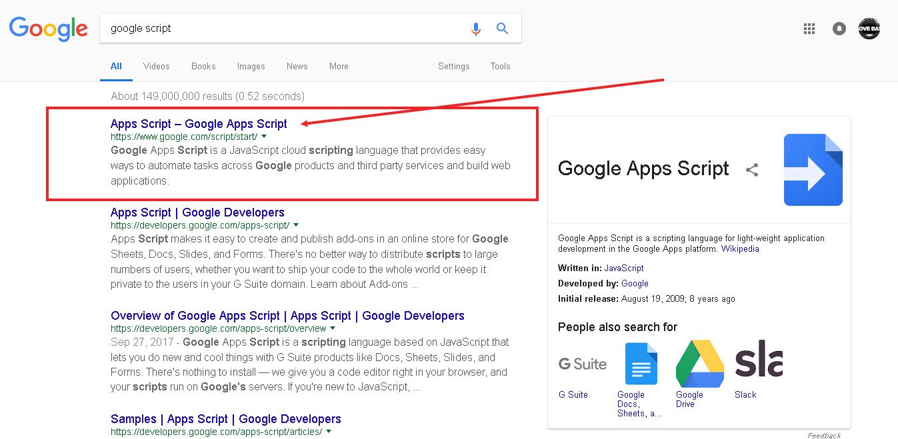Click the Google link after 'Developed by'
Image resolution: width=898 pixels, height=439 pixels.
635,283
